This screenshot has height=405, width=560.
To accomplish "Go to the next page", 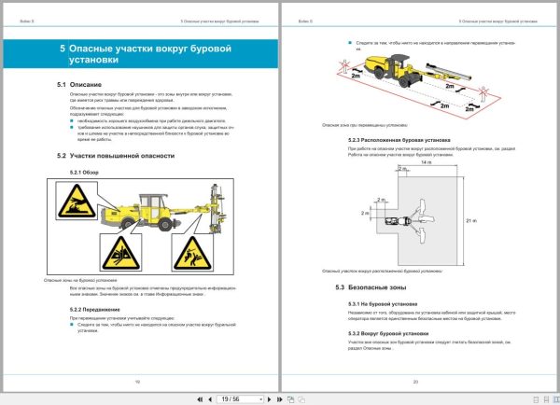I will coord(270,399).
